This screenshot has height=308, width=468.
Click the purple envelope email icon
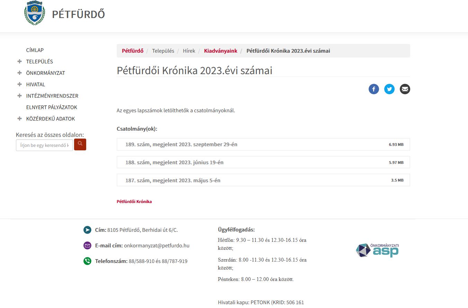point(87,246)
